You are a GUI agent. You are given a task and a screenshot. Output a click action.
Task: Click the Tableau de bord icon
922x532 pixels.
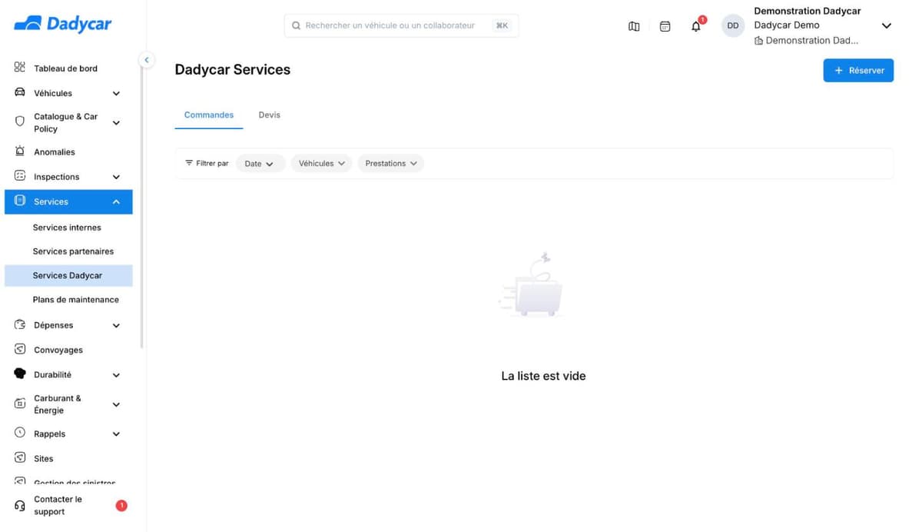[20, 68]
